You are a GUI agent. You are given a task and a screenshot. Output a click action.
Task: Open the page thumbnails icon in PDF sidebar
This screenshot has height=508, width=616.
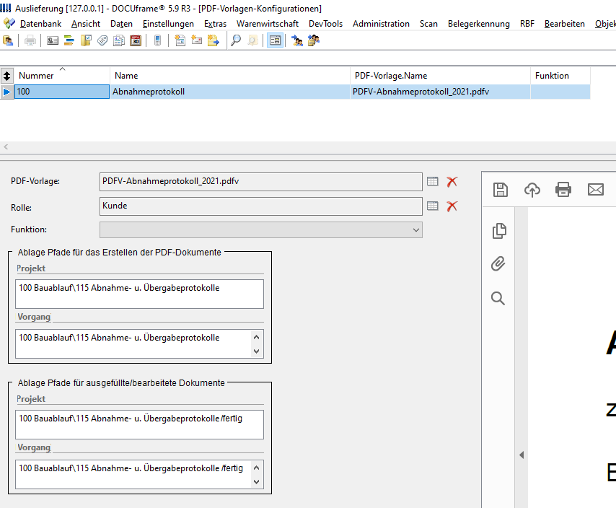(x=499, y=231)
